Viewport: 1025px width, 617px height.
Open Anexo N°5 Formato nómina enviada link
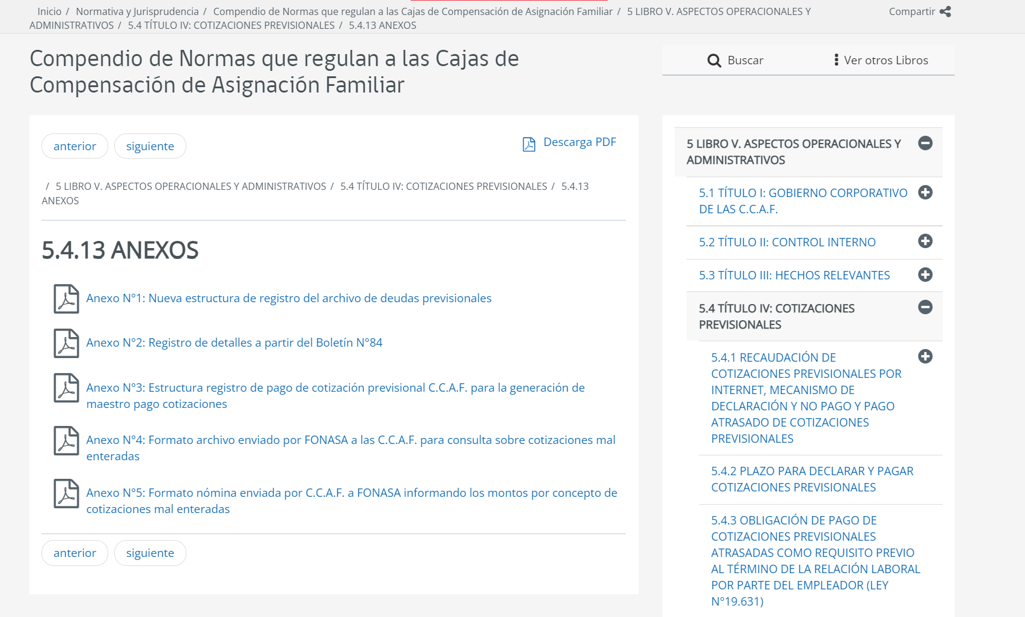pos(352,500)
